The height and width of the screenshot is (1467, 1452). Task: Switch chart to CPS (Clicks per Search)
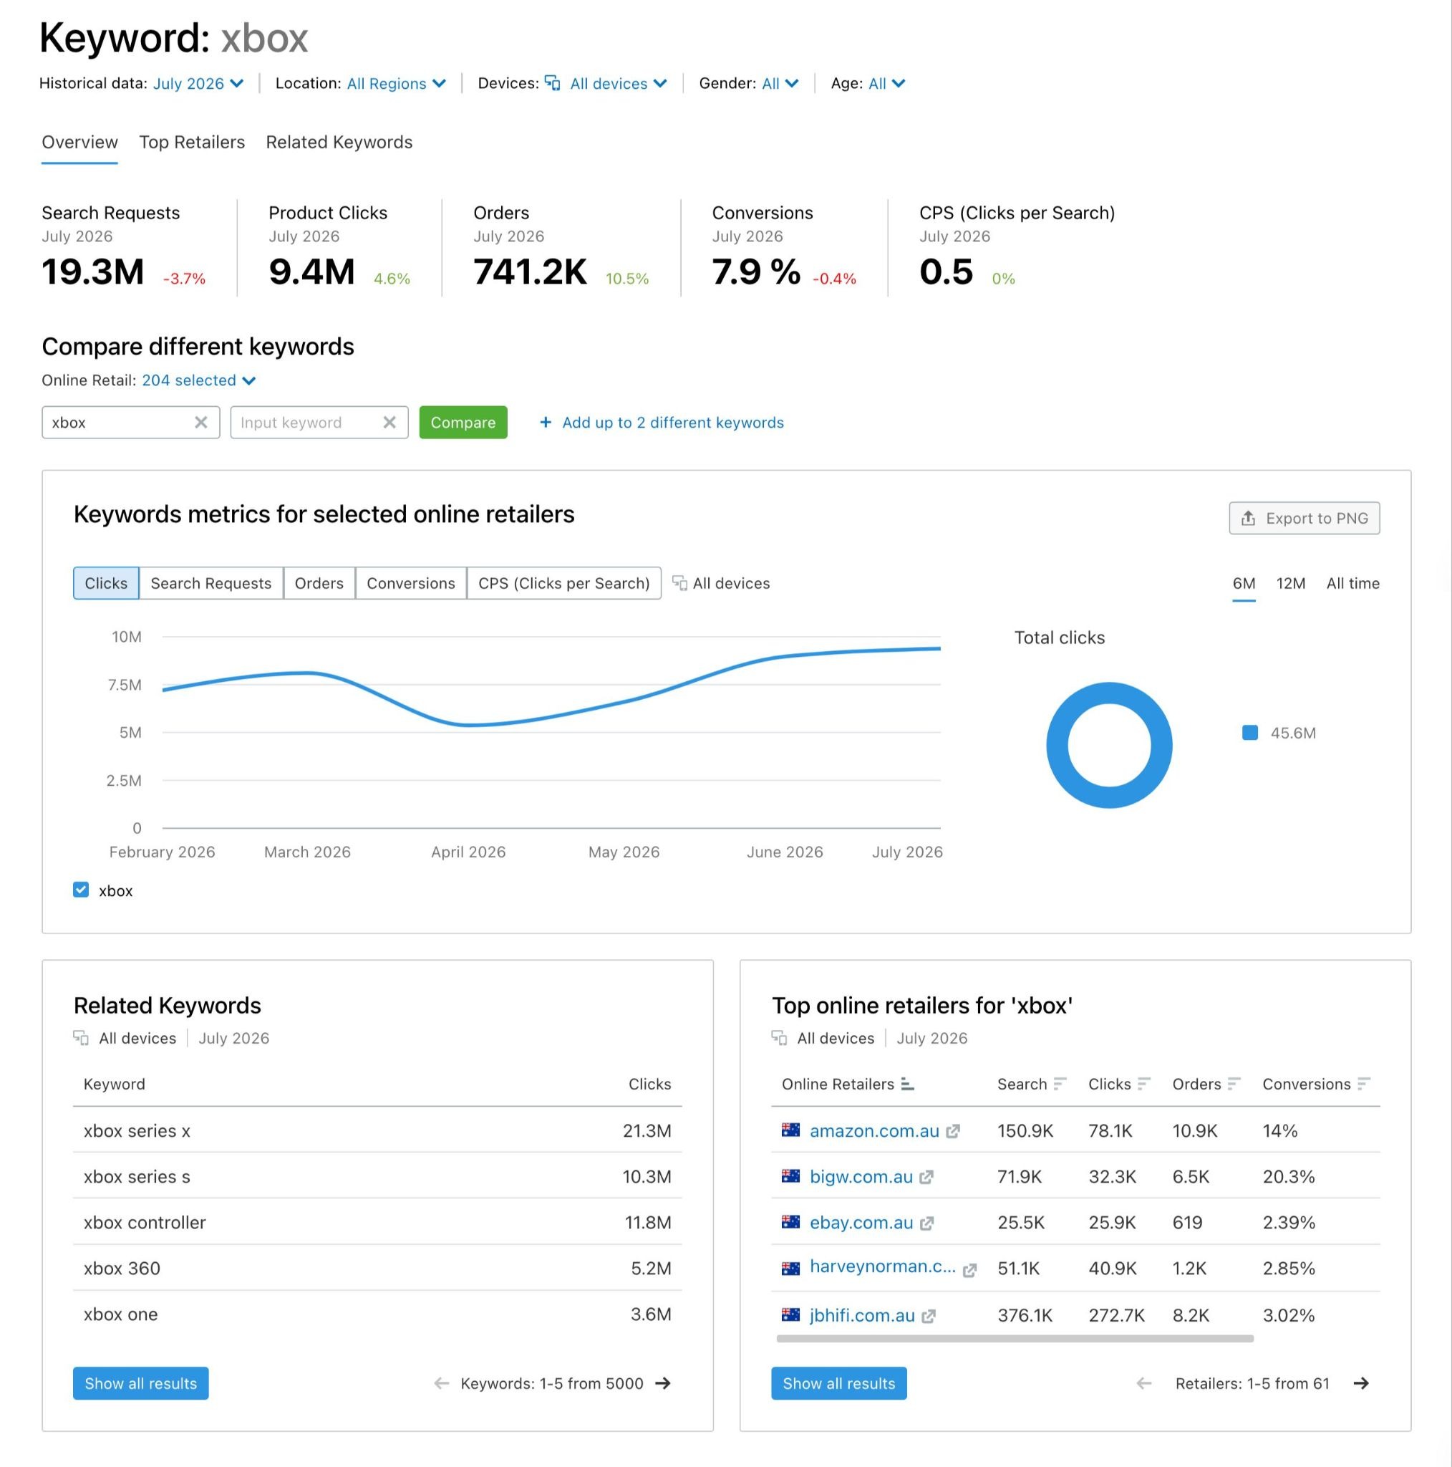tap(564, 583)
